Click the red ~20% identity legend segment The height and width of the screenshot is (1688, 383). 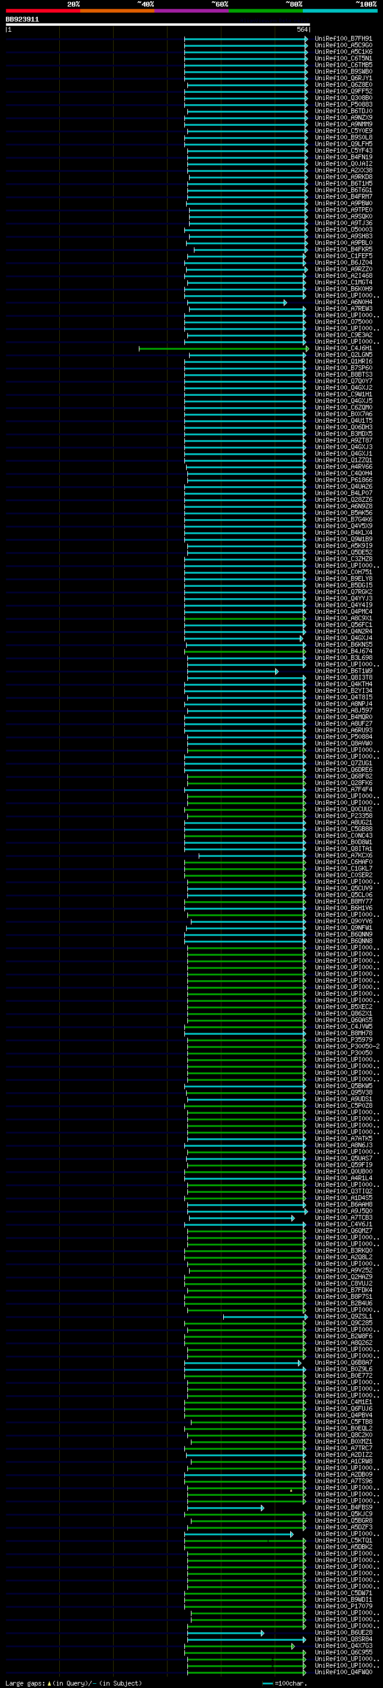pyautogui.click(x=42, y=11)
